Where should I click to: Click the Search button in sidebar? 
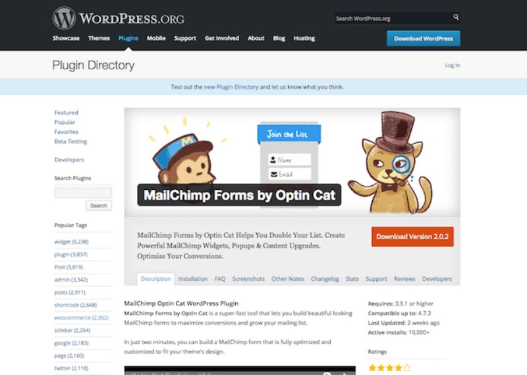click(x=98, y=206)
